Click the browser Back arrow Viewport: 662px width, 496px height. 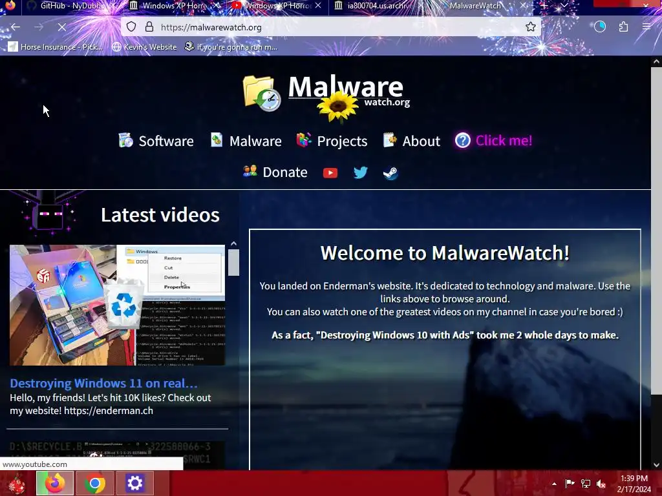point(16,27)
